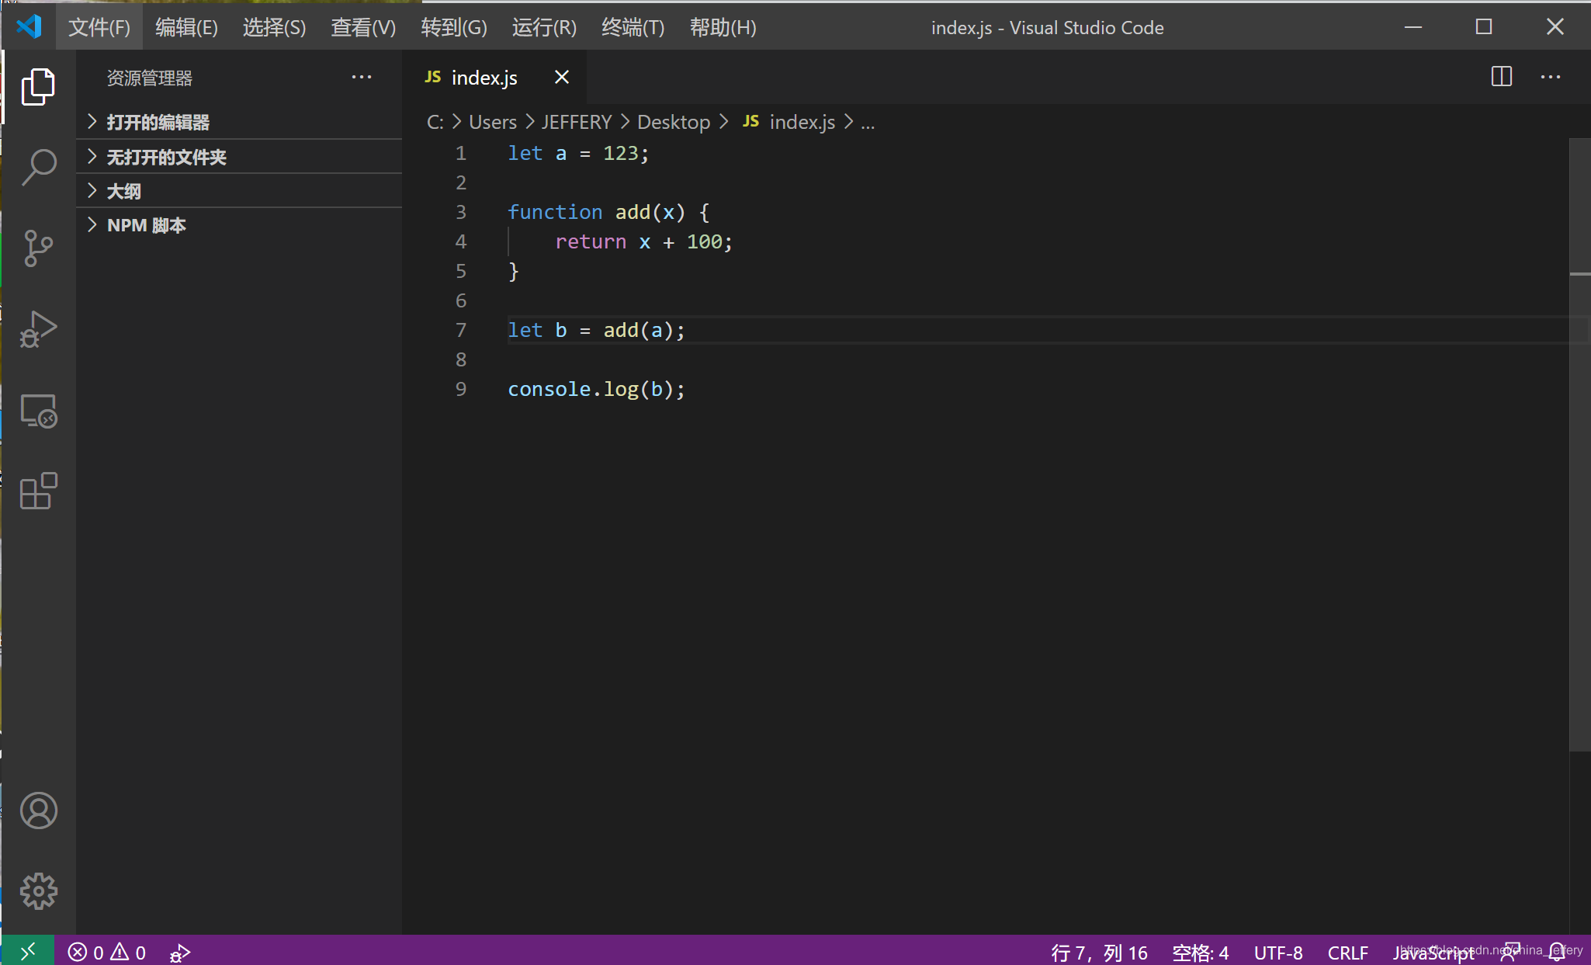The image size is (1591, 965).
Task: Maximize the Visual Studio Code window
Action: [1484, 27]
